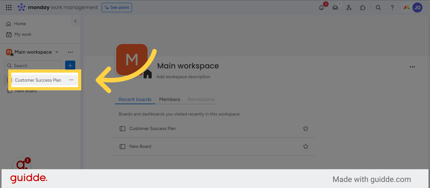
Task: Switch to the Members tab
Action: 169,99
